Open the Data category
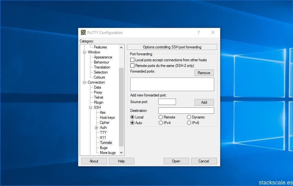This screenshot has height=186, width=293. [97, 87]
